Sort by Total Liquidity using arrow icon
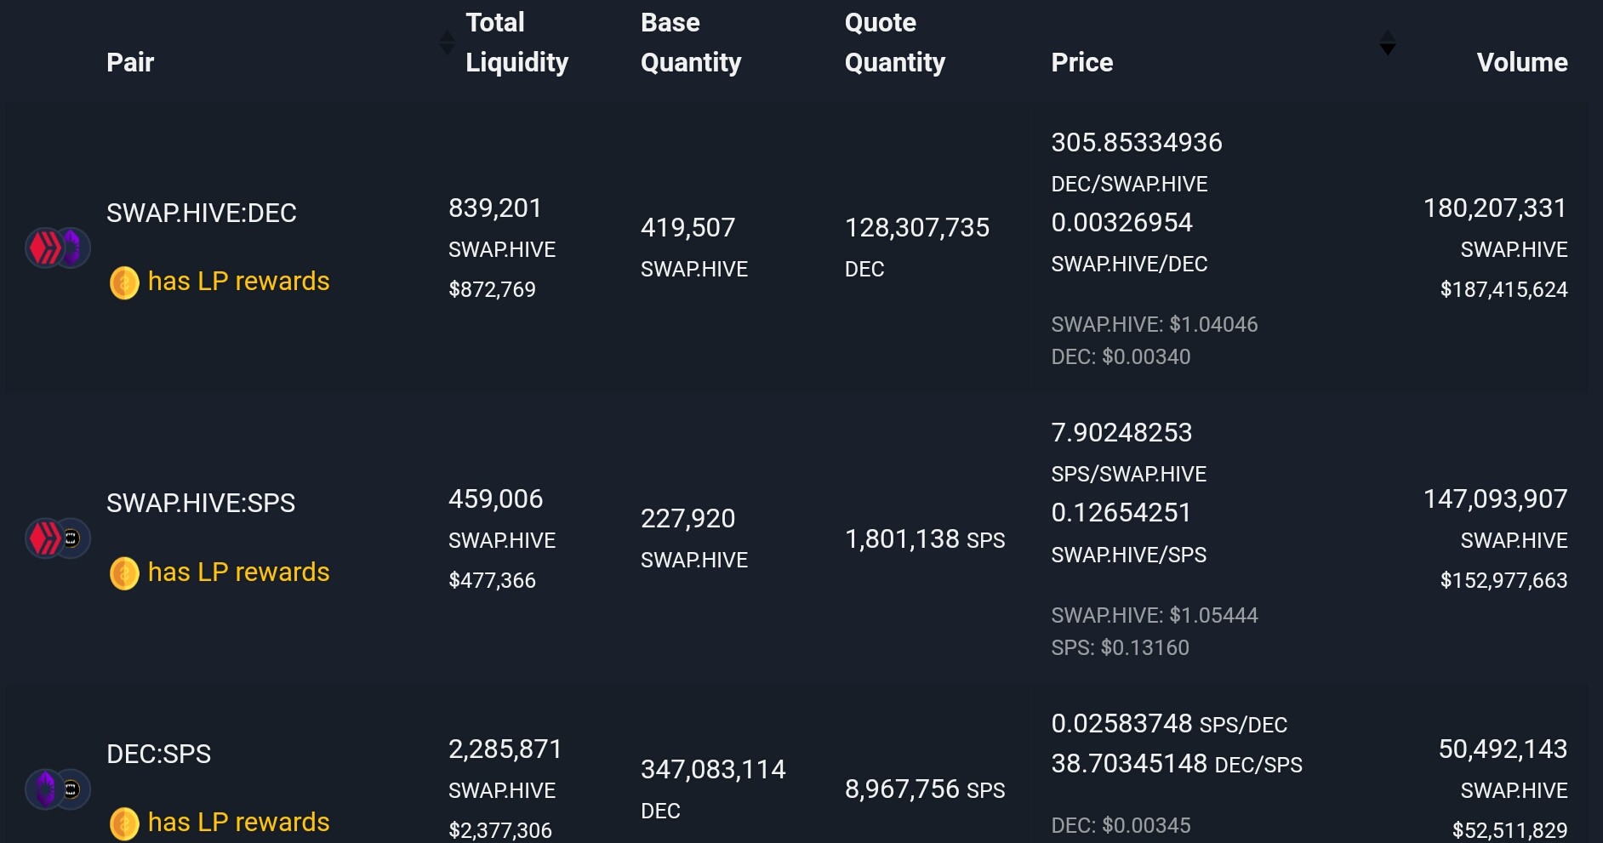The height and width of the screenshot is (843, 1603). [447, 43]
